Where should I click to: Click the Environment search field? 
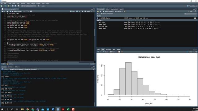(191, 14)
